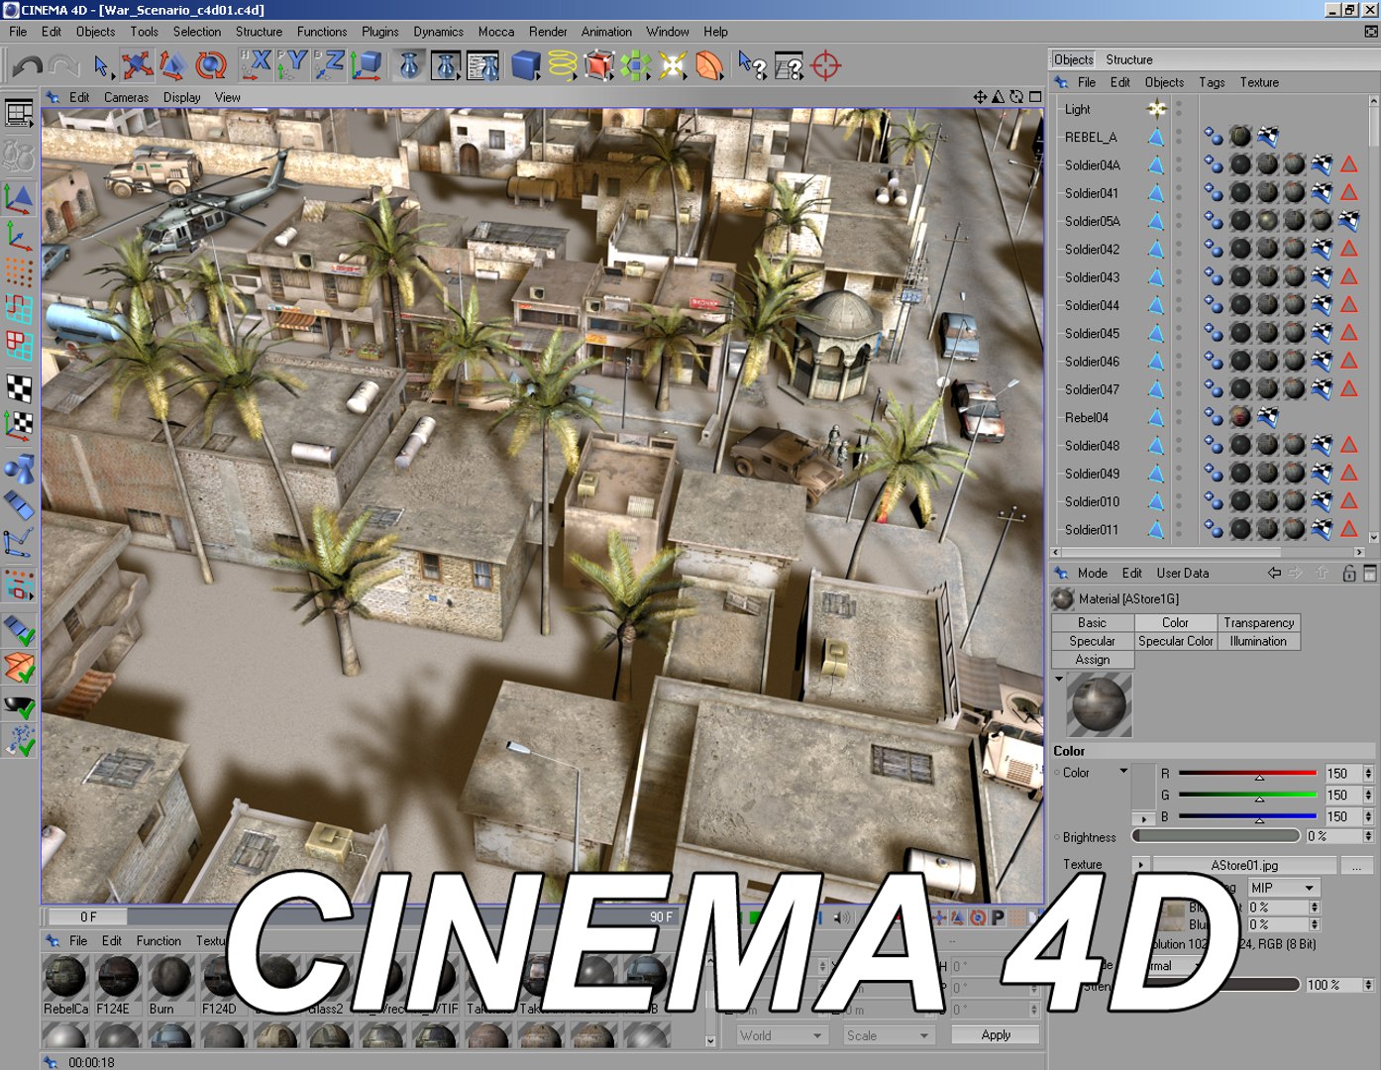Image resolution: width=1381 pixels, height=1070 pixels.
Task: Click the material preview sphere thumbnail
Action: (1099, 704)
